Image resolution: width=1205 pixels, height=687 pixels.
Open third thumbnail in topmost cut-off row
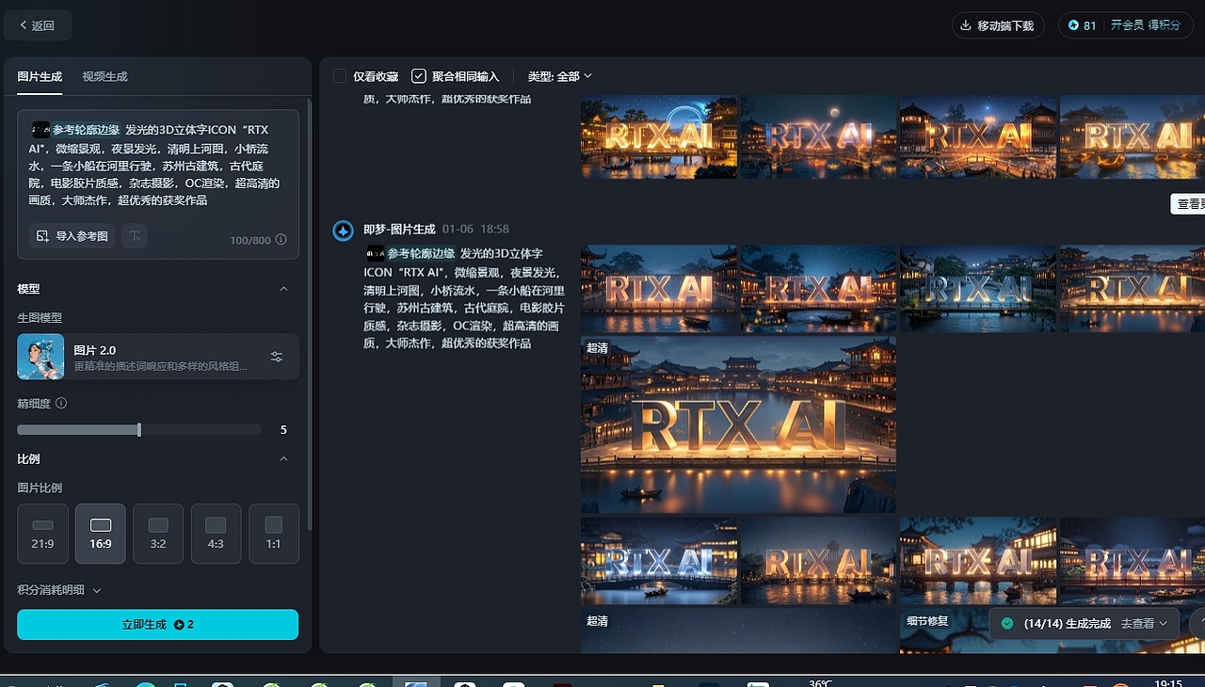click(x=978, y=136)
